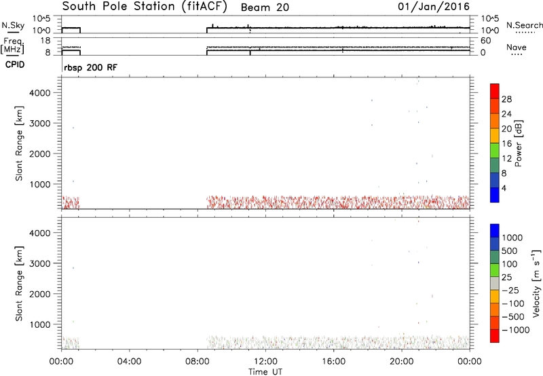
Task: Click the Freq. [MHz] axis label
Action: coord(12,45)
